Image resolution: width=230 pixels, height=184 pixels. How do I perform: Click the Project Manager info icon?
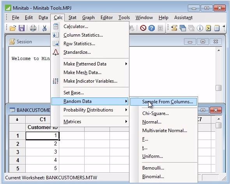click(x=200, y=28)
